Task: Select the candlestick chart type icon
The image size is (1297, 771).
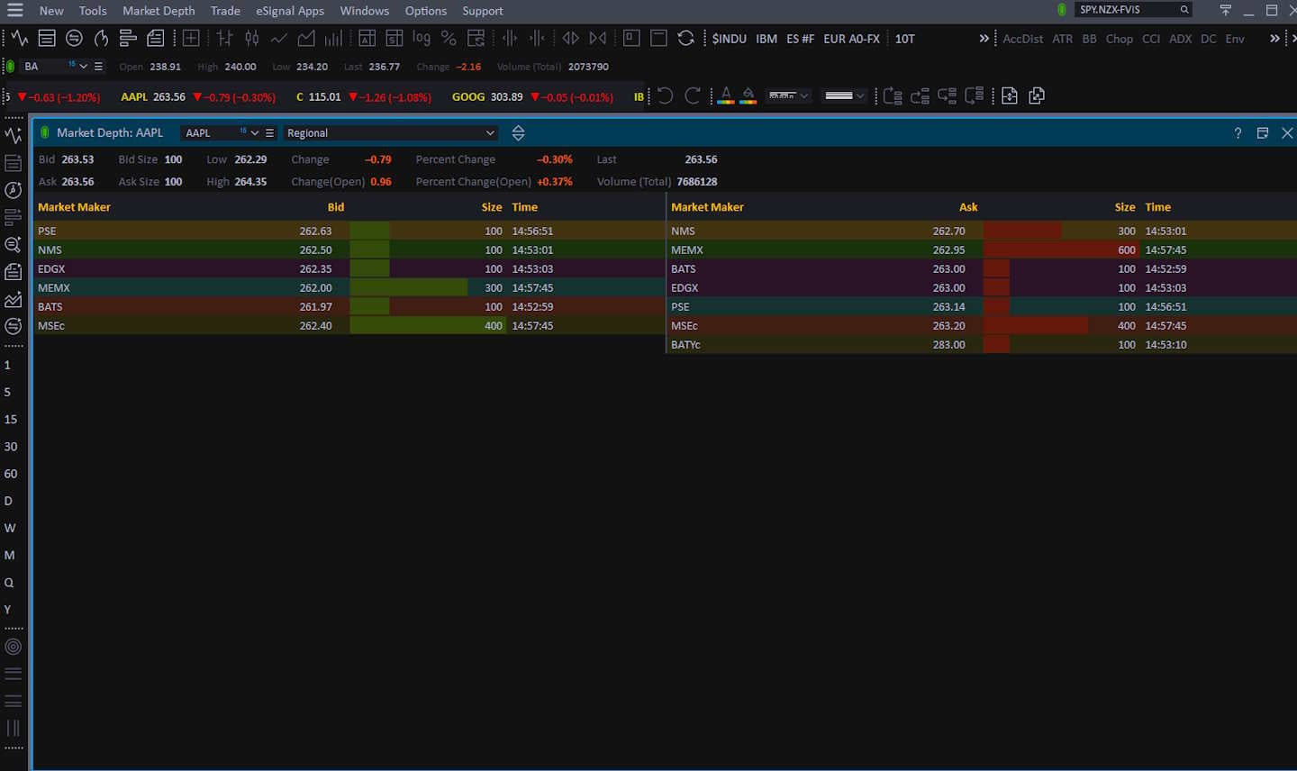Action: 252,39
